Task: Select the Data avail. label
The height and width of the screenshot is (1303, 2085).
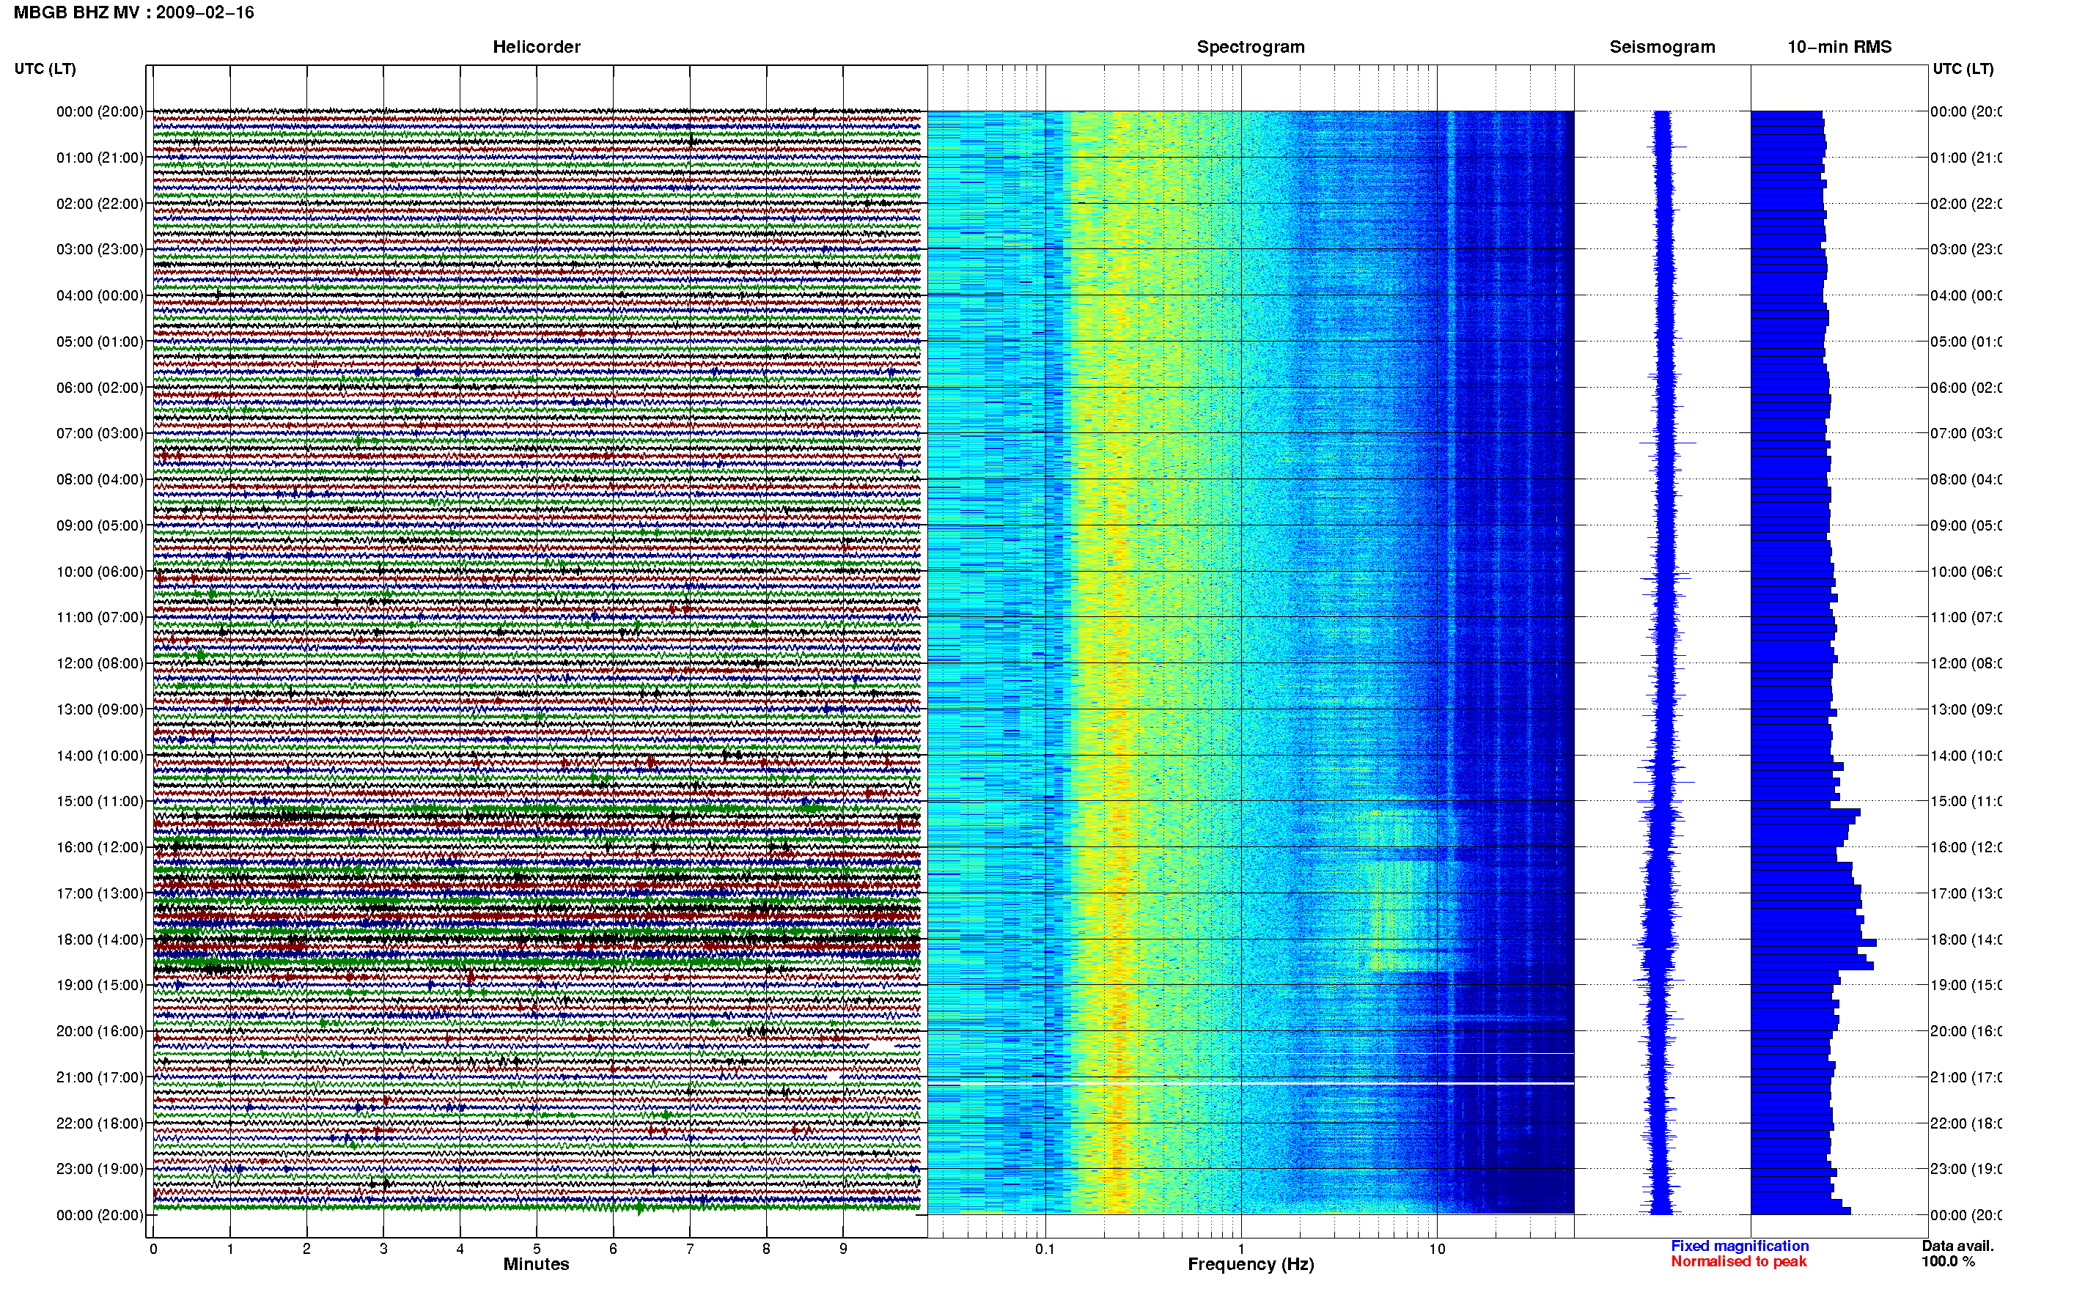Action: 1957,1245
